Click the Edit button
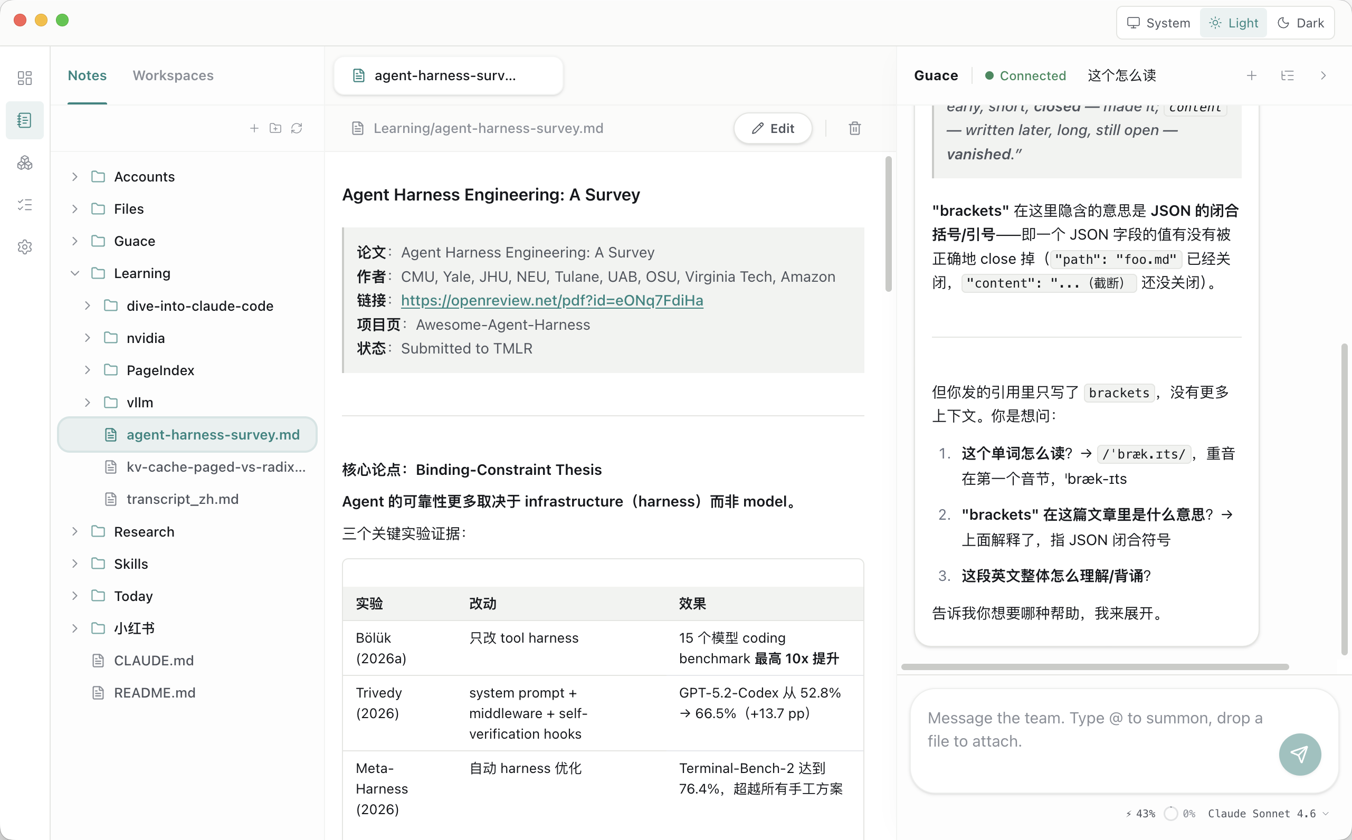The width and height of the screenshot is (1352, 840). pyautogui.click(x=773, y=128)
